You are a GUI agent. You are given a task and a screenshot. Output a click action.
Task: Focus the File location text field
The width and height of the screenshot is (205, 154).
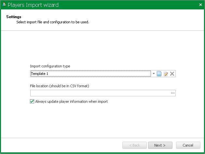tap(100, 93)
